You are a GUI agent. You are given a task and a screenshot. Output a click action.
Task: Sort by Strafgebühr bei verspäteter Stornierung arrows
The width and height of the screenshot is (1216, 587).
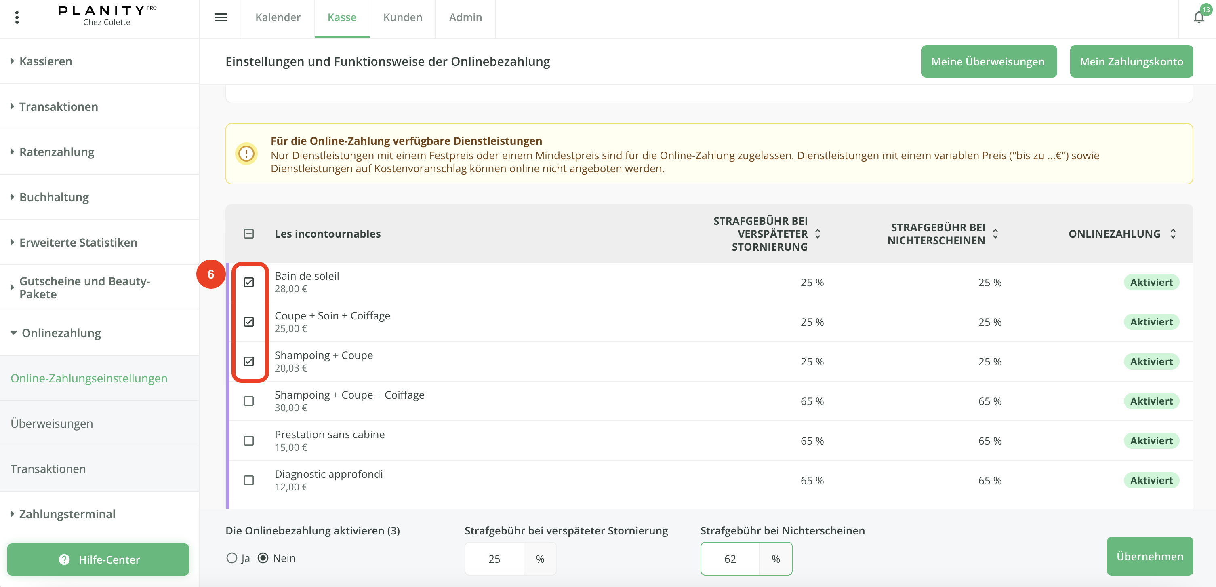click(818, 234)
